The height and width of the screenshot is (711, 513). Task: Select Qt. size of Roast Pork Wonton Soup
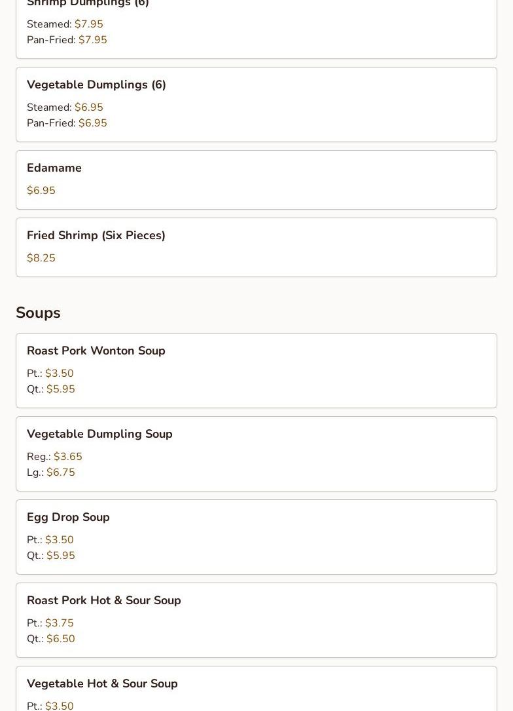pos(60,389)
